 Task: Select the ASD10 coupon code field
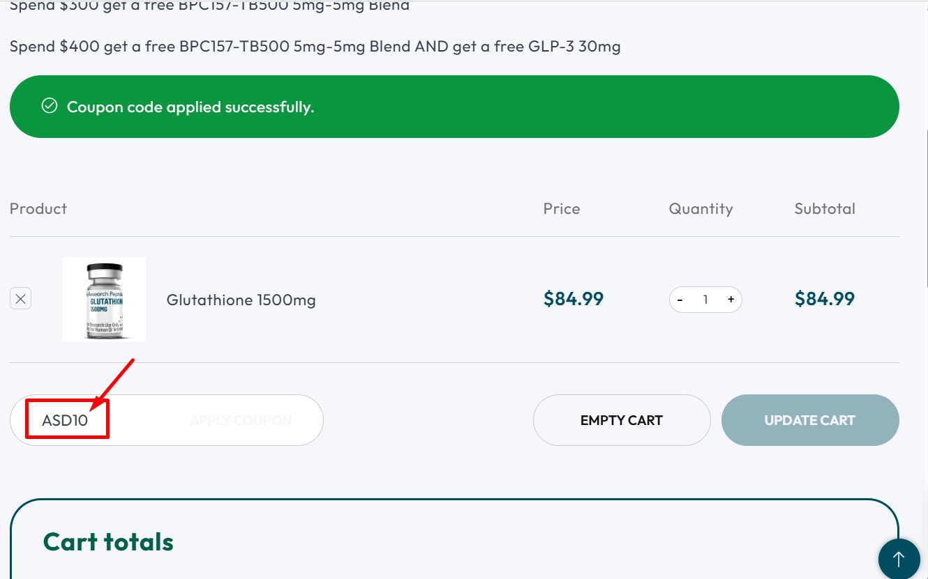coord(66,419)
